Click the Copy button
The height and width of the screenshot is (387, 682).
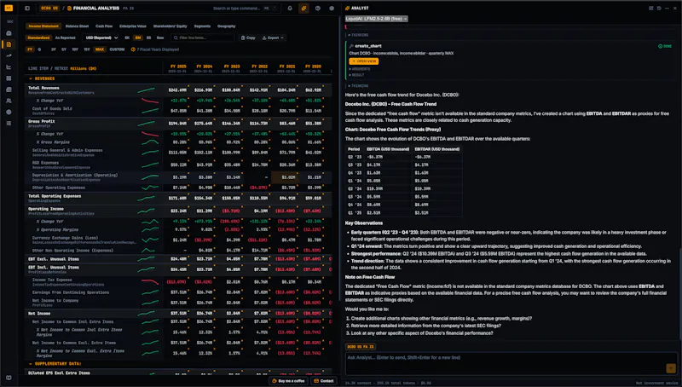pos(248,38)
